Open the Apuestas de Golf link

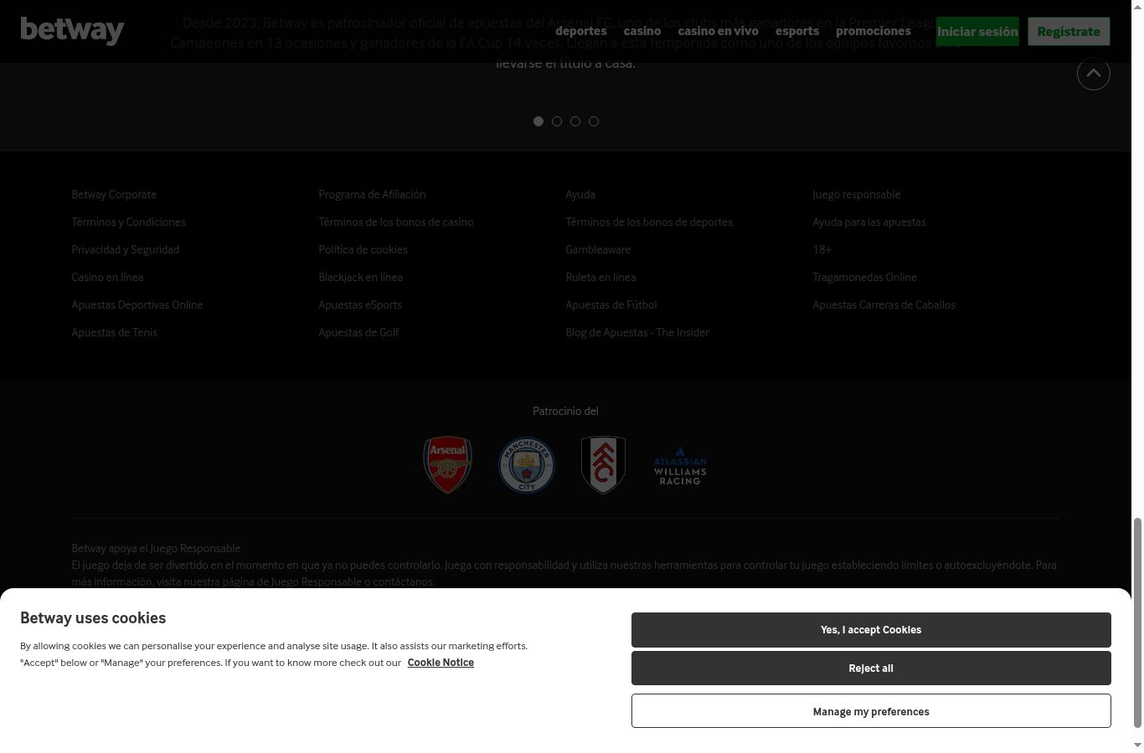tap(358, 332)
